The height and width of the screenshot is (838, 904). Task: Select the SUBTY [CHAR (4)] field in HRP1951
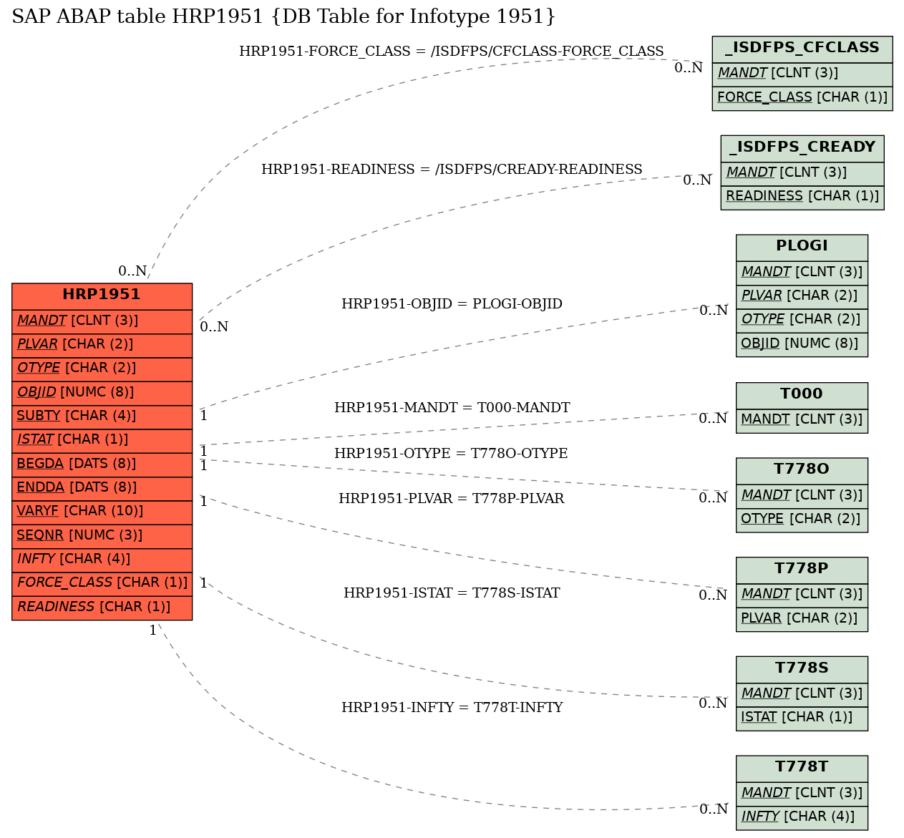[x=102, y=416]
